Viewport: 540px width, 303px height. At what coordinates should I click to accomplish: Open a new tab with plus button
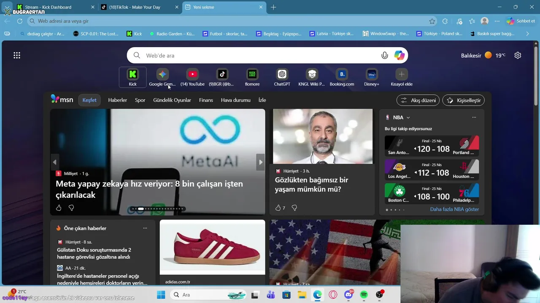(273, 7)
